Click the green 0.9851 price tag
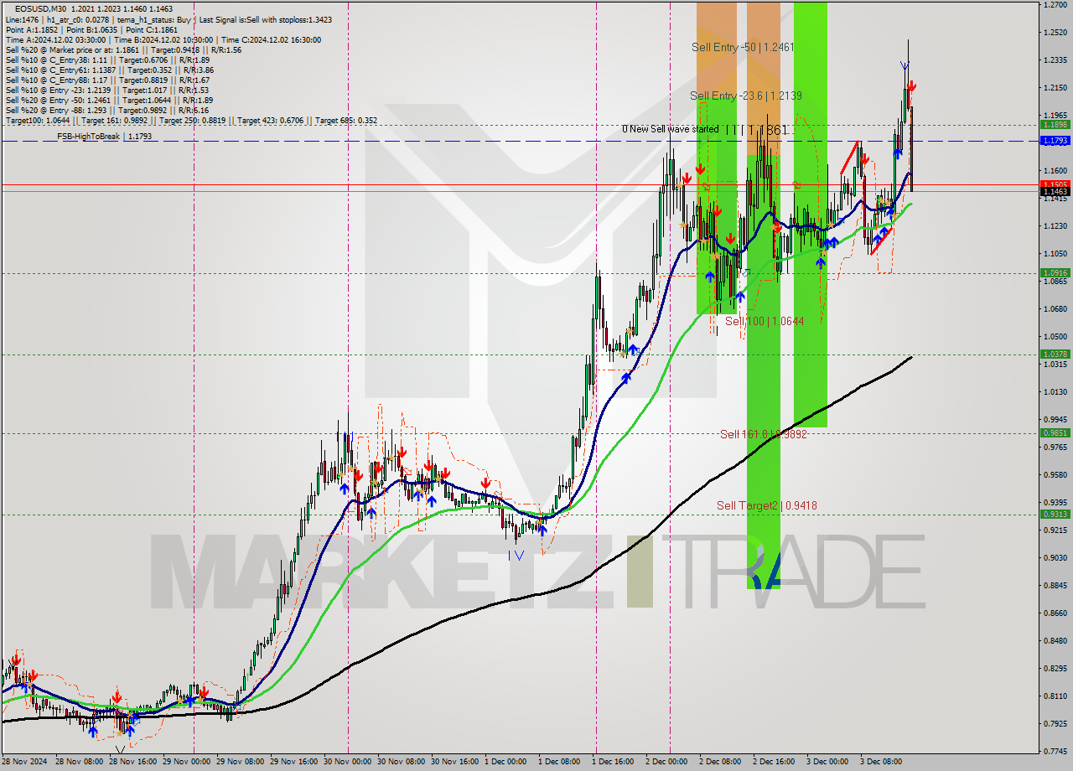The image size is (1073, 771). click(1054, 432)
